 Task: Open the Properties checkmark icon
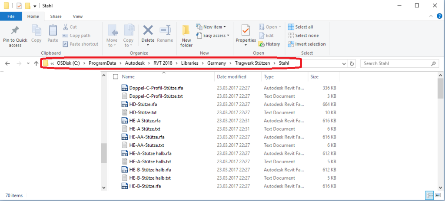click(x=246, y=30)
